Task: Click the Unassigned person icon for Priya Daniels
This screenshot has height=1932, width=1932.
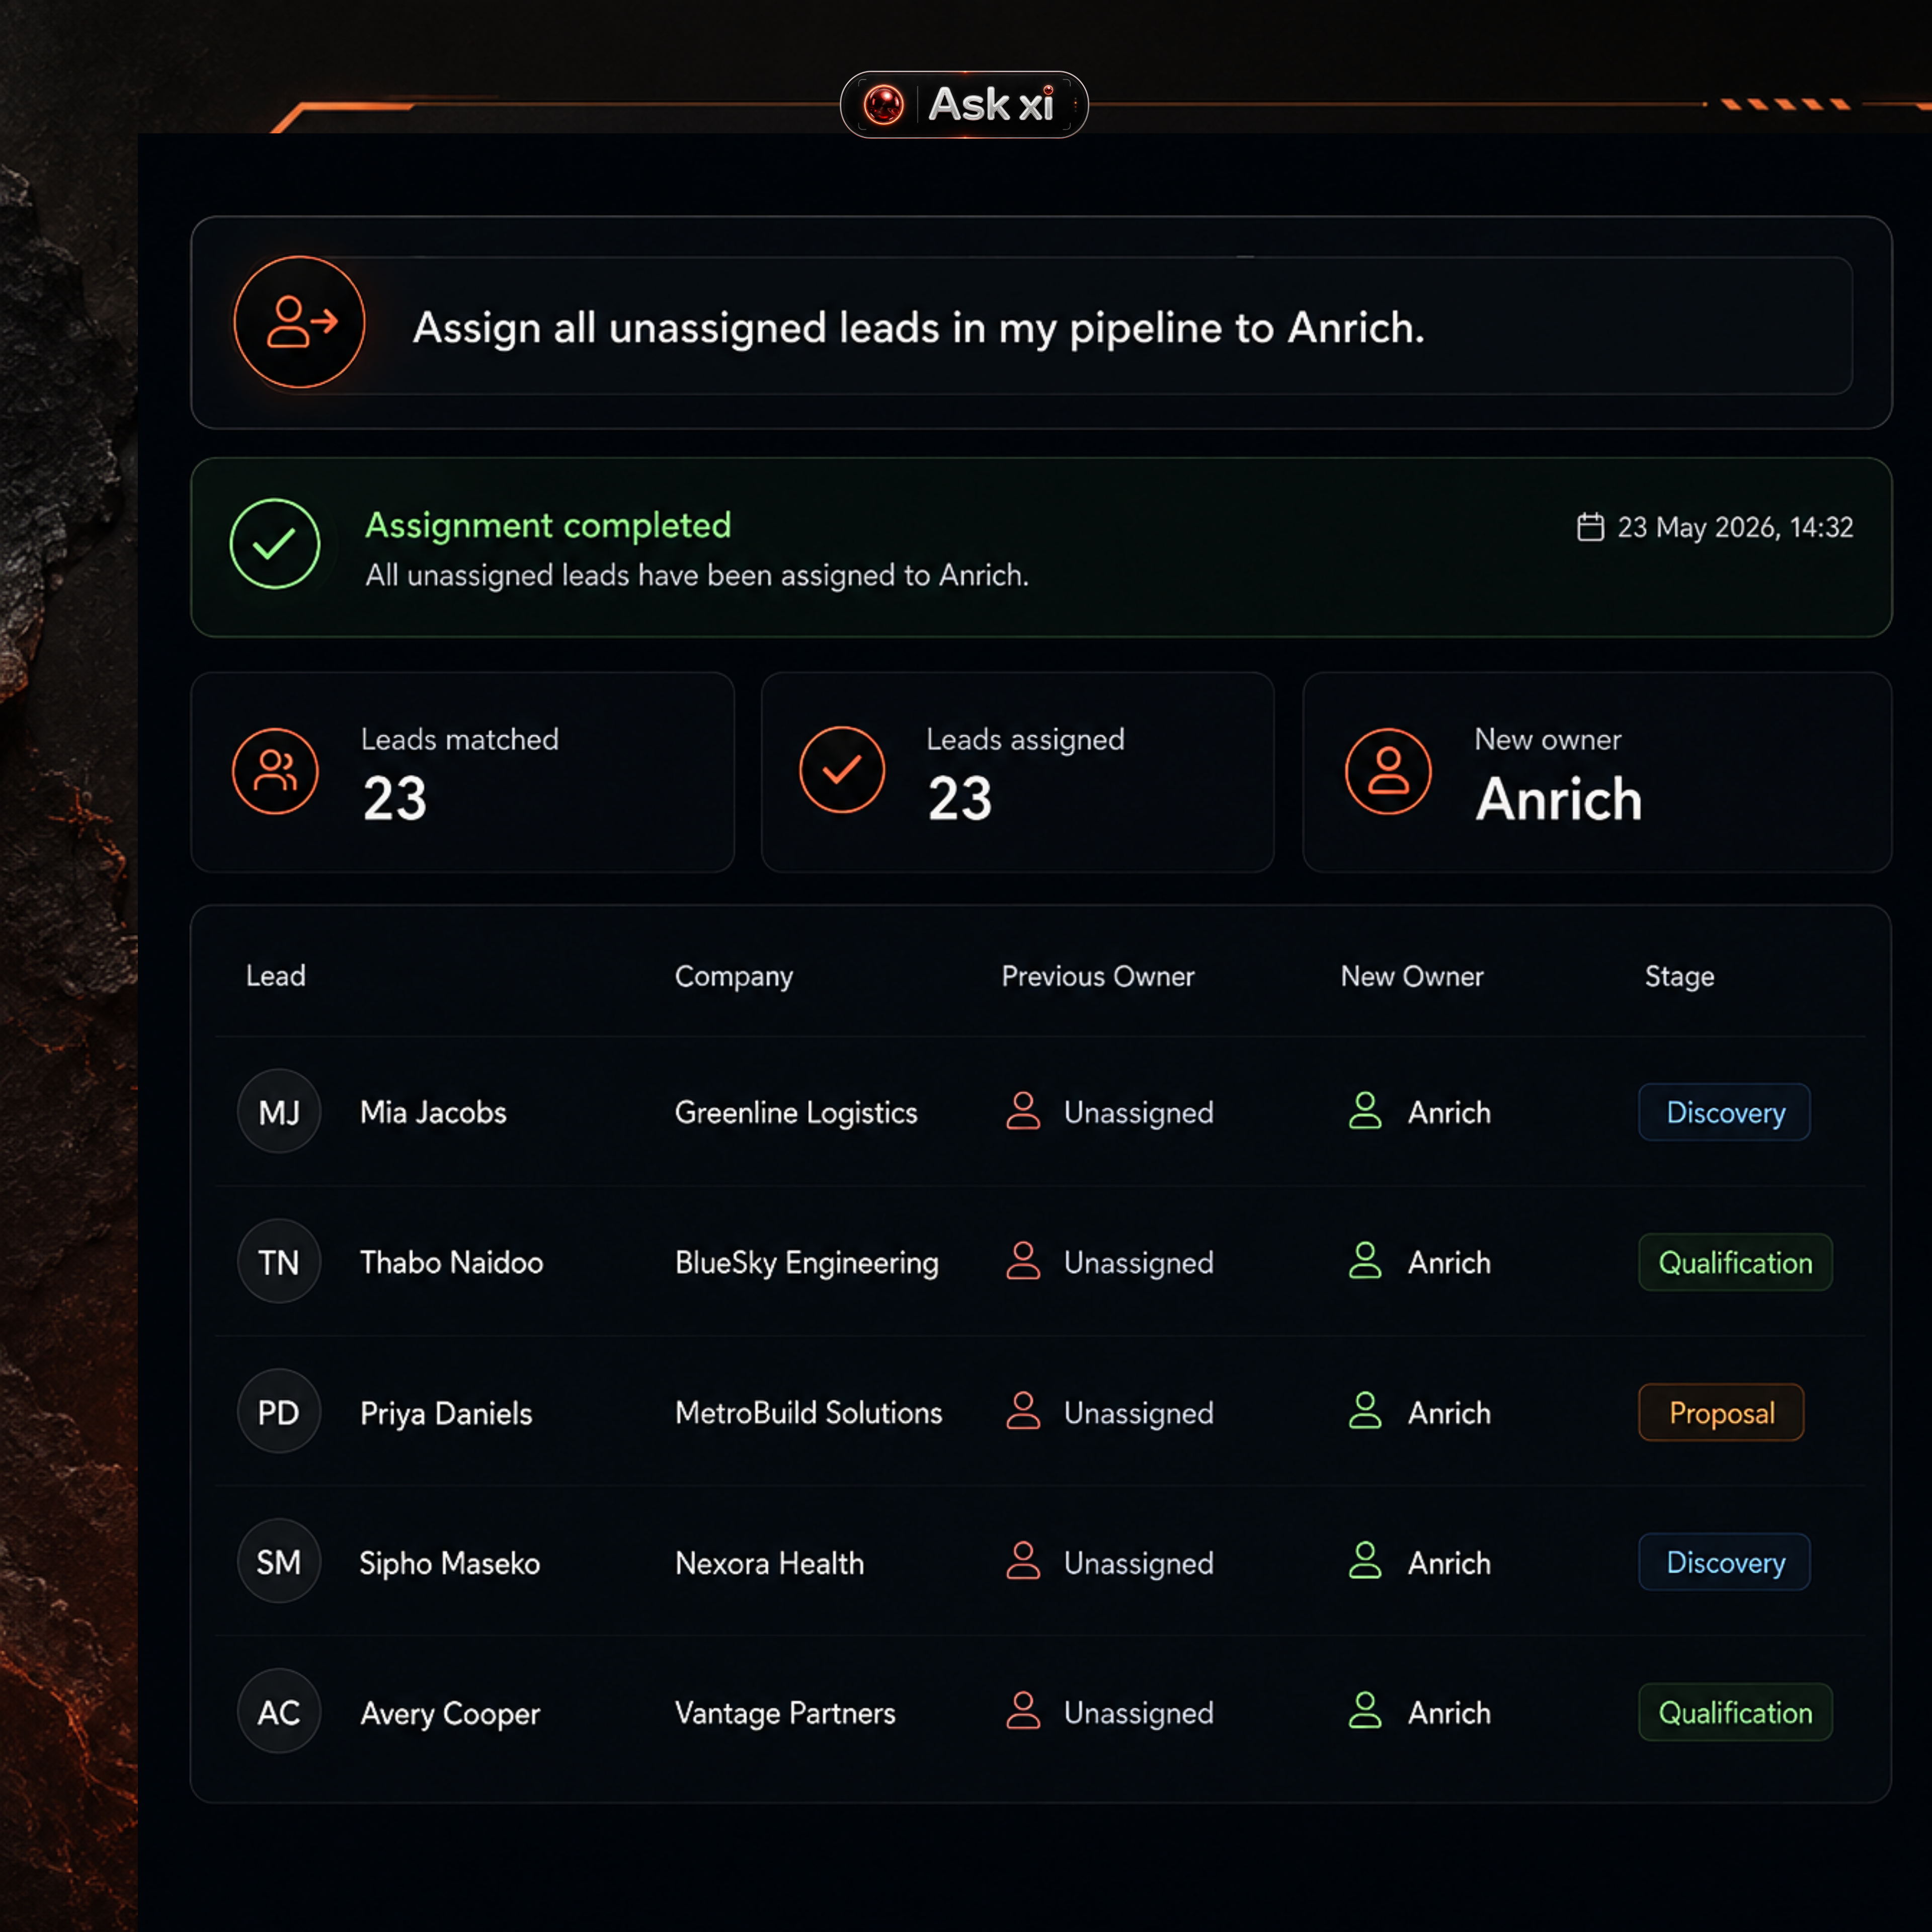Action: [1023, 1411]
